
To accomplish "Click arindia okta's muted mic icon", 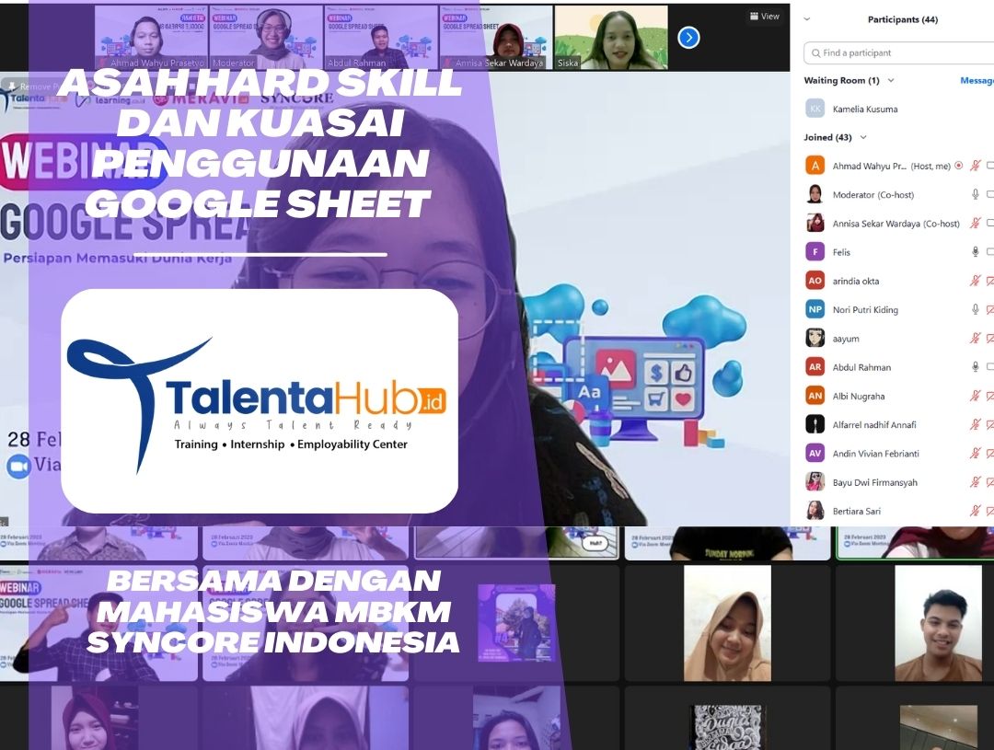I will click(x=976, y=281).
